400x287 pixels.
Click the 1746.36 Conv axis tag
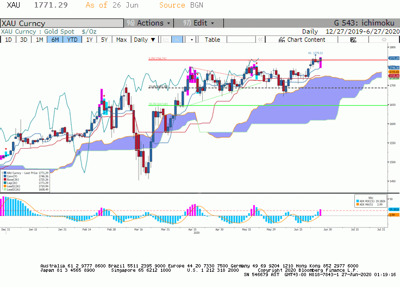pos(394,68)
